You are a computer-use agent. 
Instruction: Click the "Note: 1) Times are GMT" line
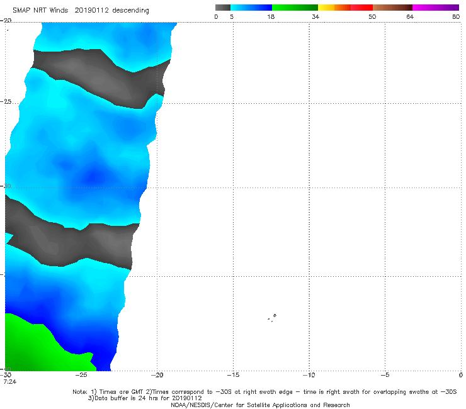(264, 392)
